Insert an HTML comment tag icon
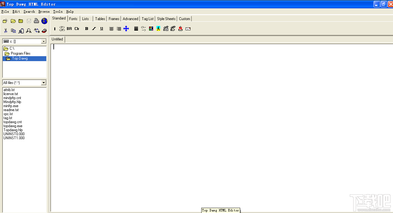The image size is (393, 213). click(144, 29)
